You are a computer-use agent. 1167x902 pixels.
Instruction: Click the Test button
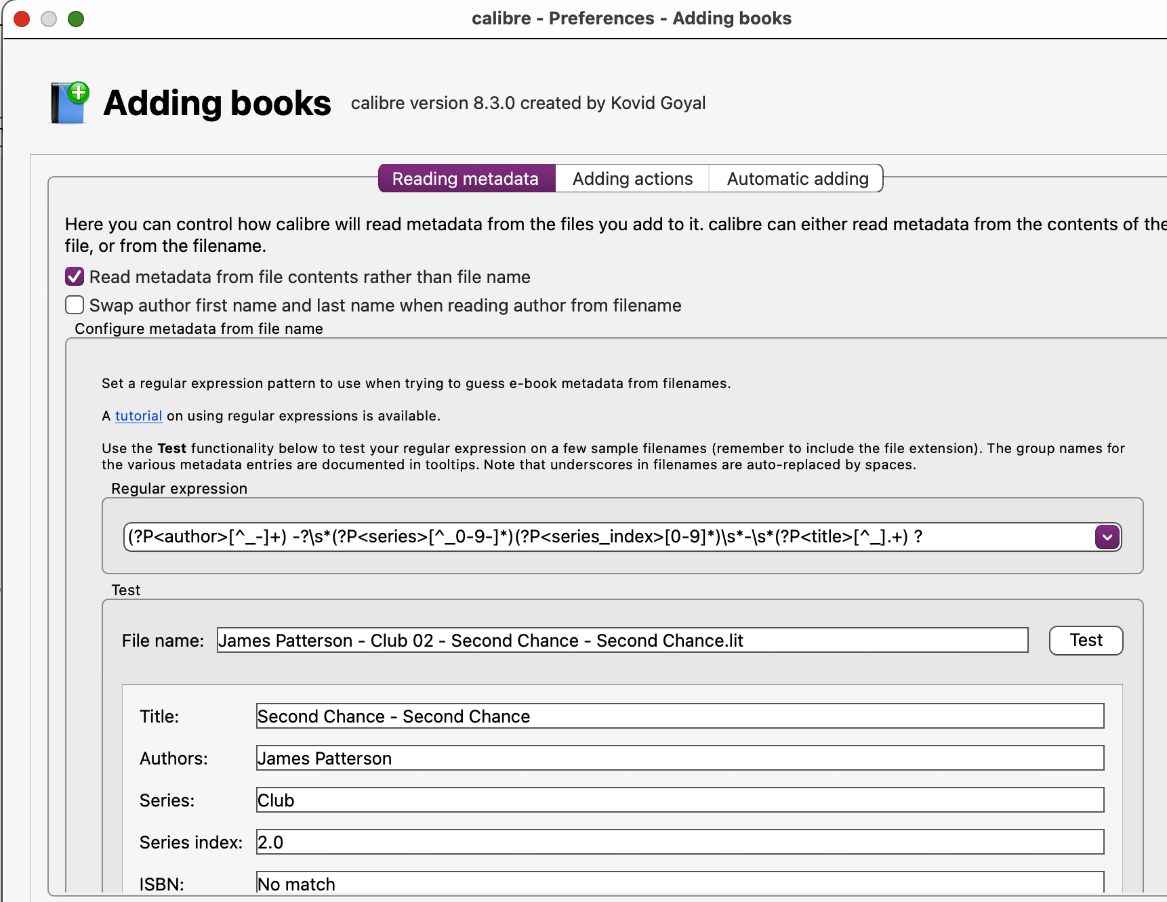(1086, 641)
